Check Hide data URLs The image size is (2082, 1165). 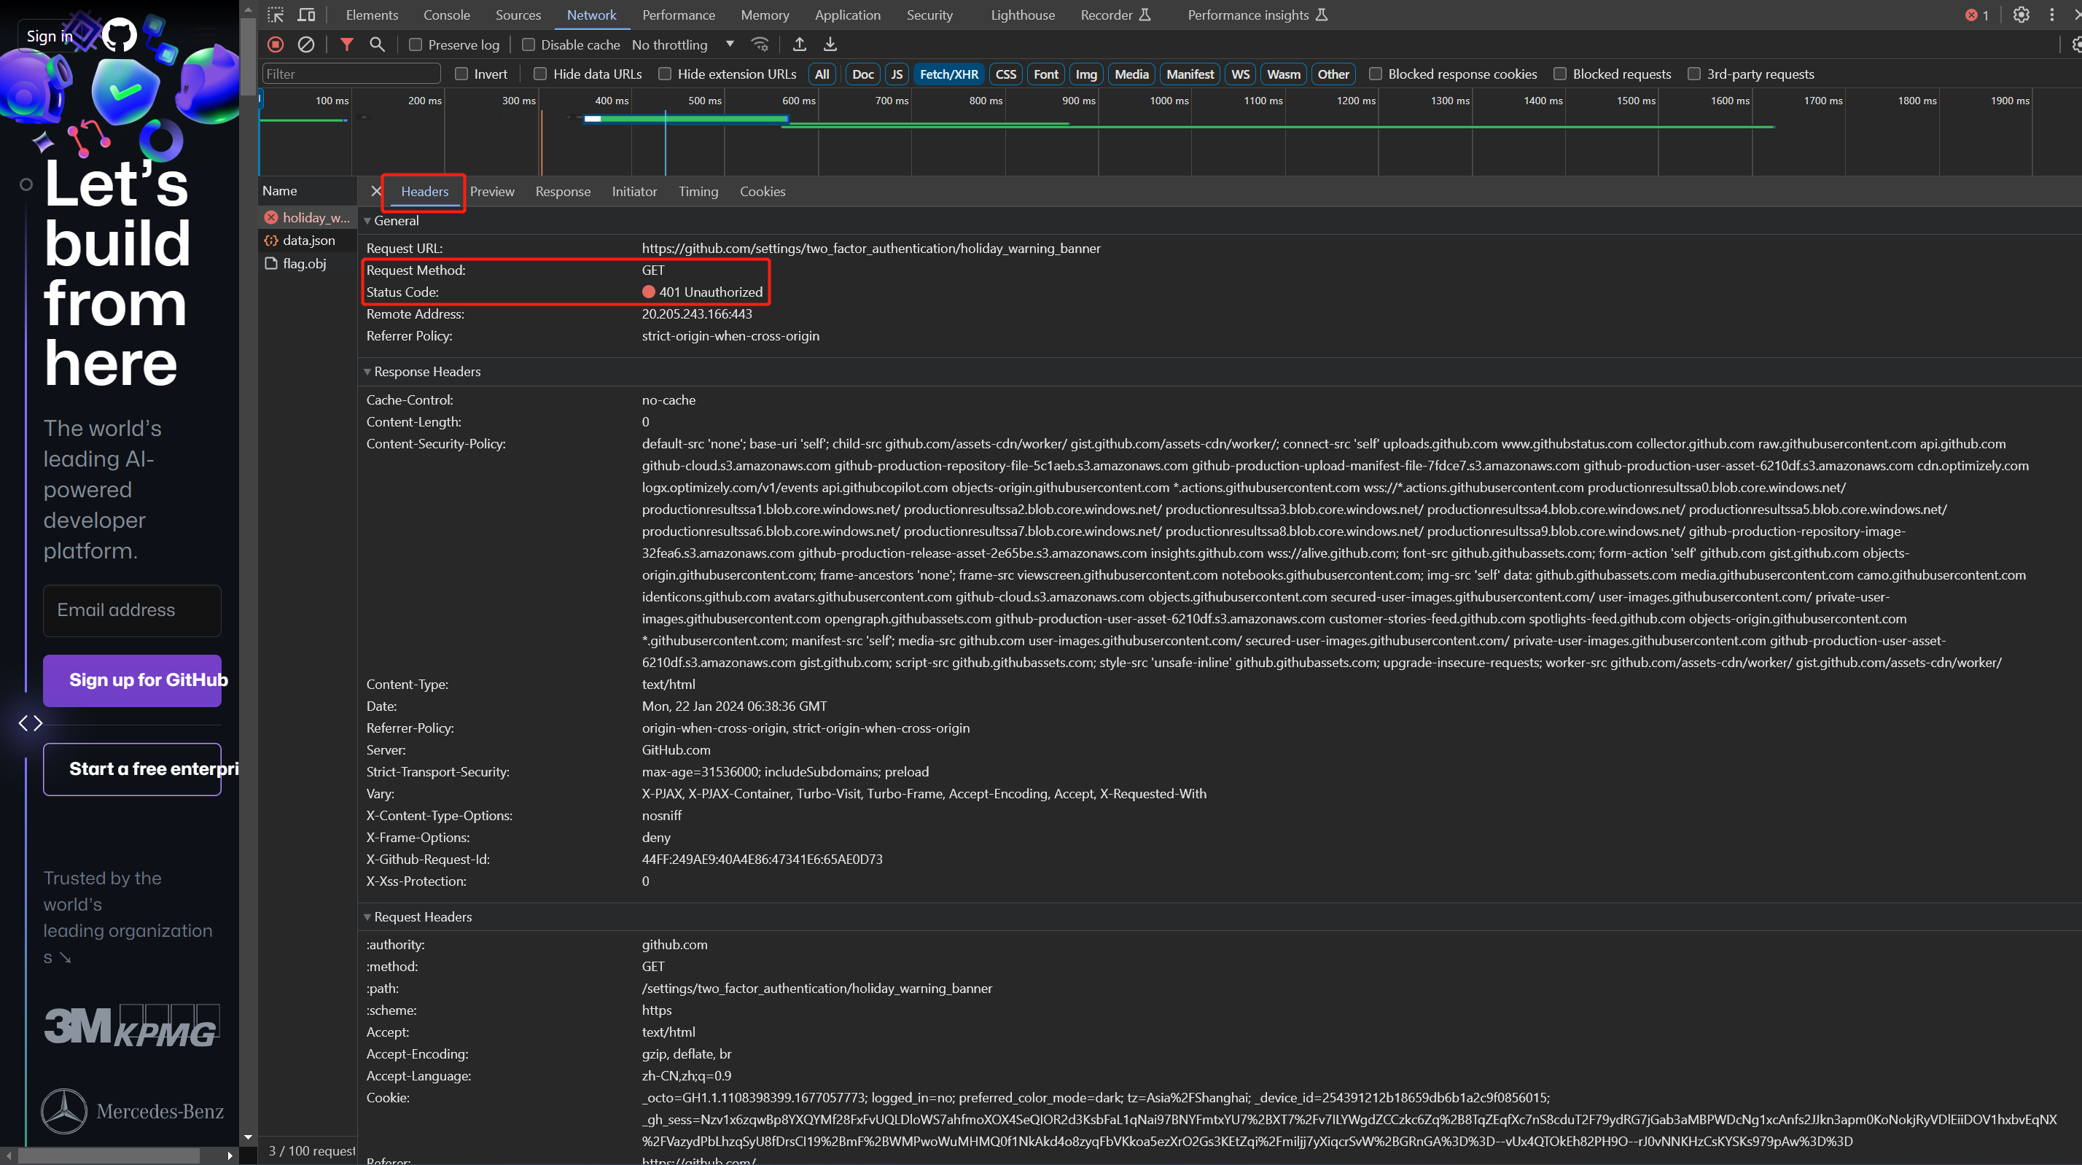click(541, 74)
